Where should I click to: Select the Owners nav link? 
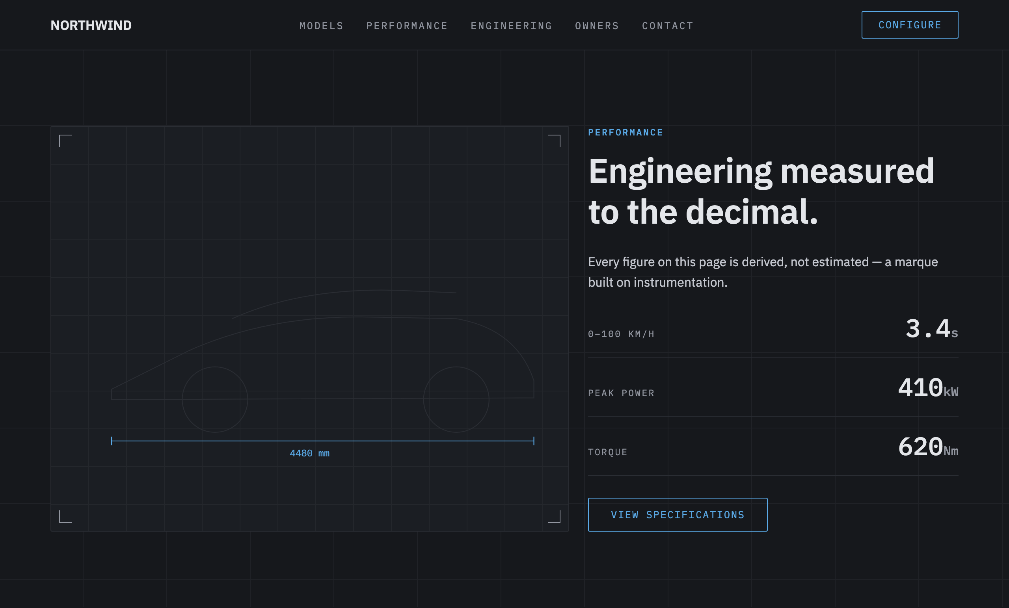pyautogui.click(x=597, y=26)
